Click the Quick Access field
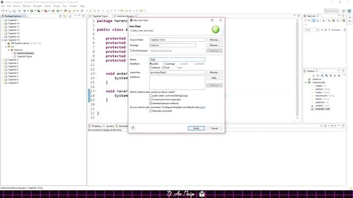 coord(331,11)
